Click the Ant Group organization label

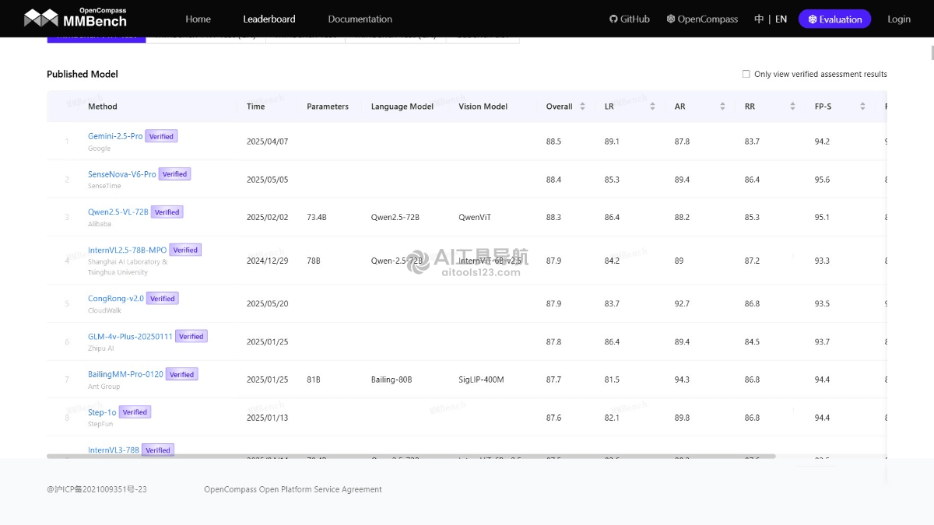(x=104, y=387)
